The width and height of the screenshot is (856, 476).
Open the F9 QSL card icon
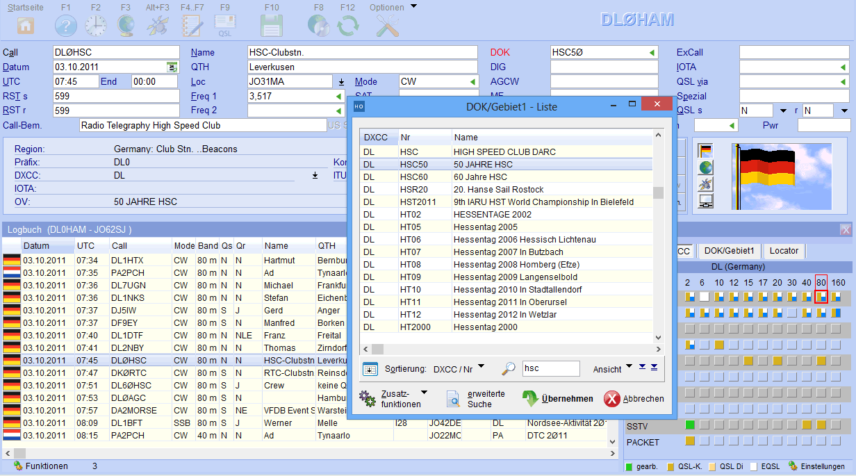[x=225, y=26]
